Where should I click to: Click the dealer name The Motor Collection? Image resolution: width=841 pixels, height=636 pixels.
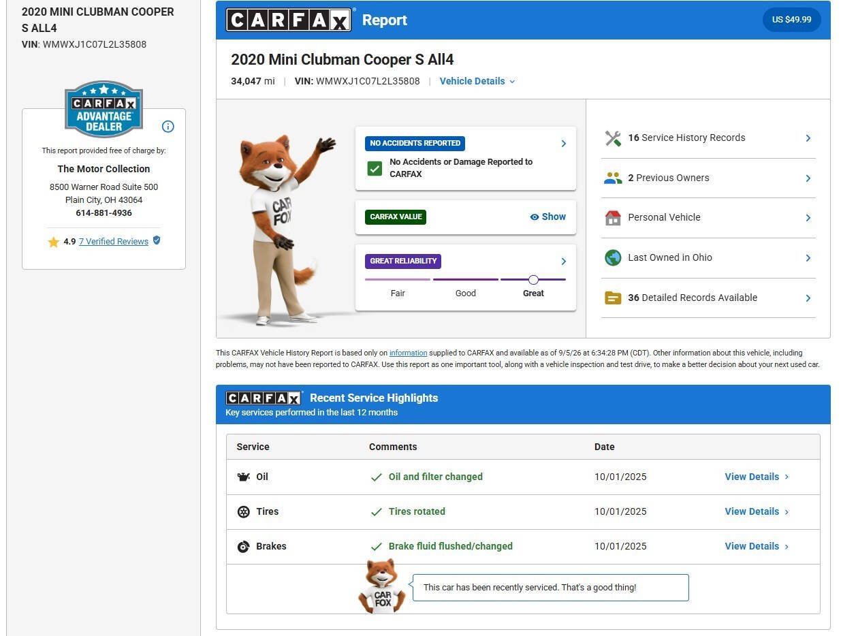104,169
